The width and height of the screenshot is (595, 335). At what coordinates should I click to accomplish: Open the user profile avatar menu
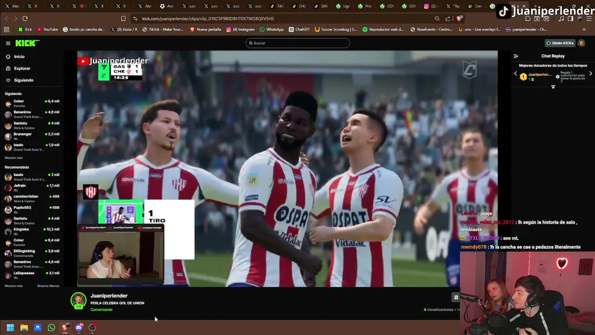click(x=581, y=43)
